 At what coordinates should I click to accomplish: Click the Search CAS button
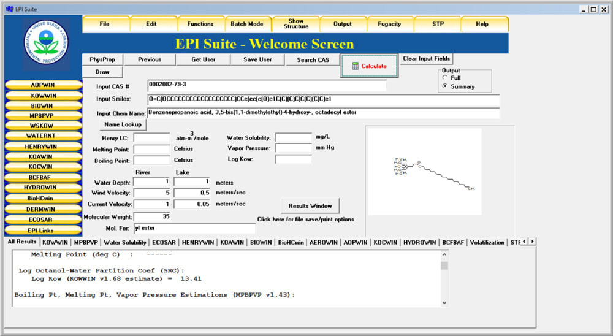pyautogui.click(x=313, y=59)
